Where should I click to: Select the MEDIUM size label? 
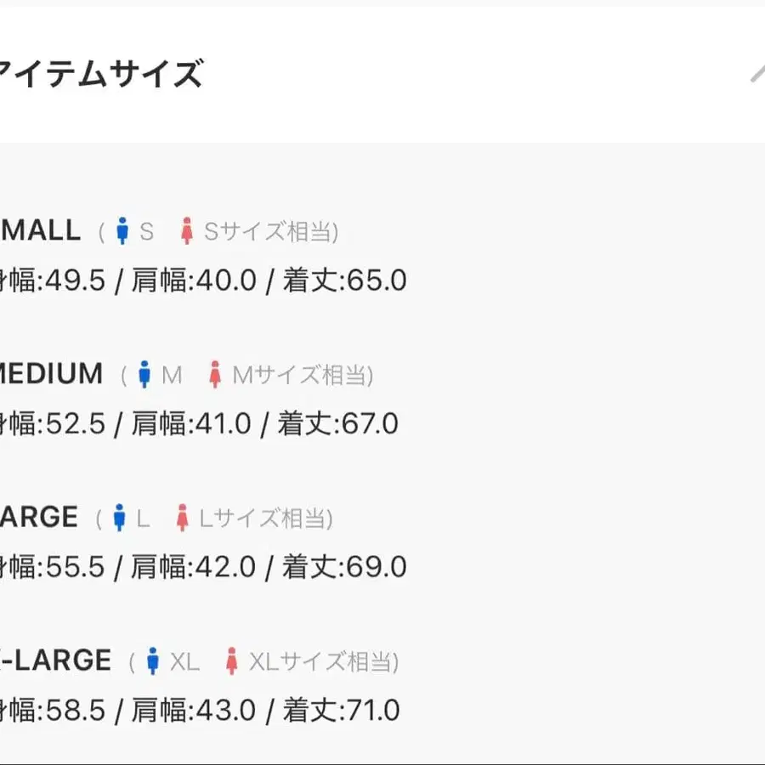51,374
